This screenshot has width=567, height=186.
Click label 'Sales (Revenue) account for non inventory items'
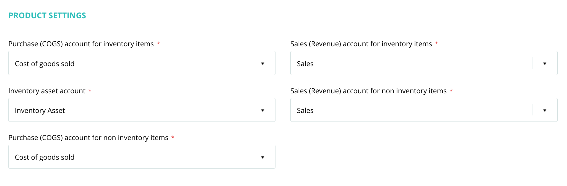click(368, 91)
